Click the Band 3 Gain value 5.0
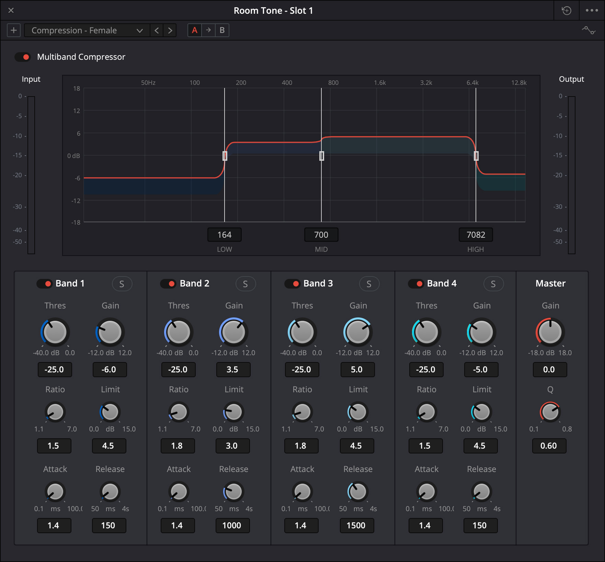This screenshot has height=562, width=605. tap(357, 370)
